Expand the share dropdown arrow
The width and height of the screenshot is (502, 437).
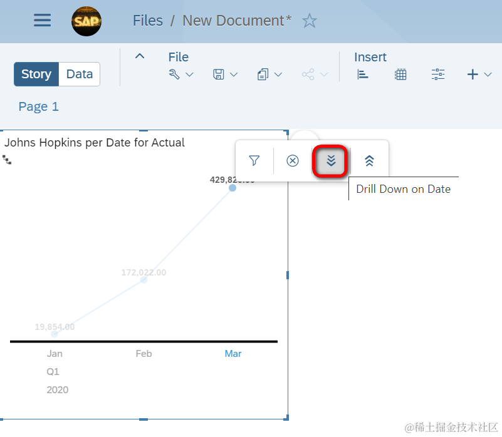324,75
